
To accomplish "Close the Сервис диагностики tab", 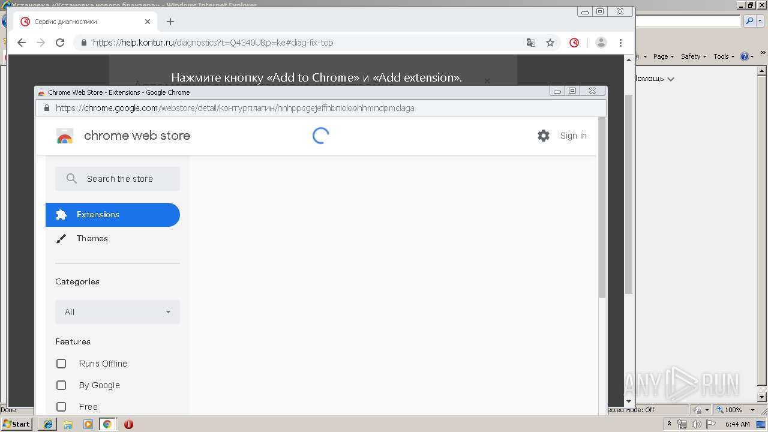I will tap(148, 22).
